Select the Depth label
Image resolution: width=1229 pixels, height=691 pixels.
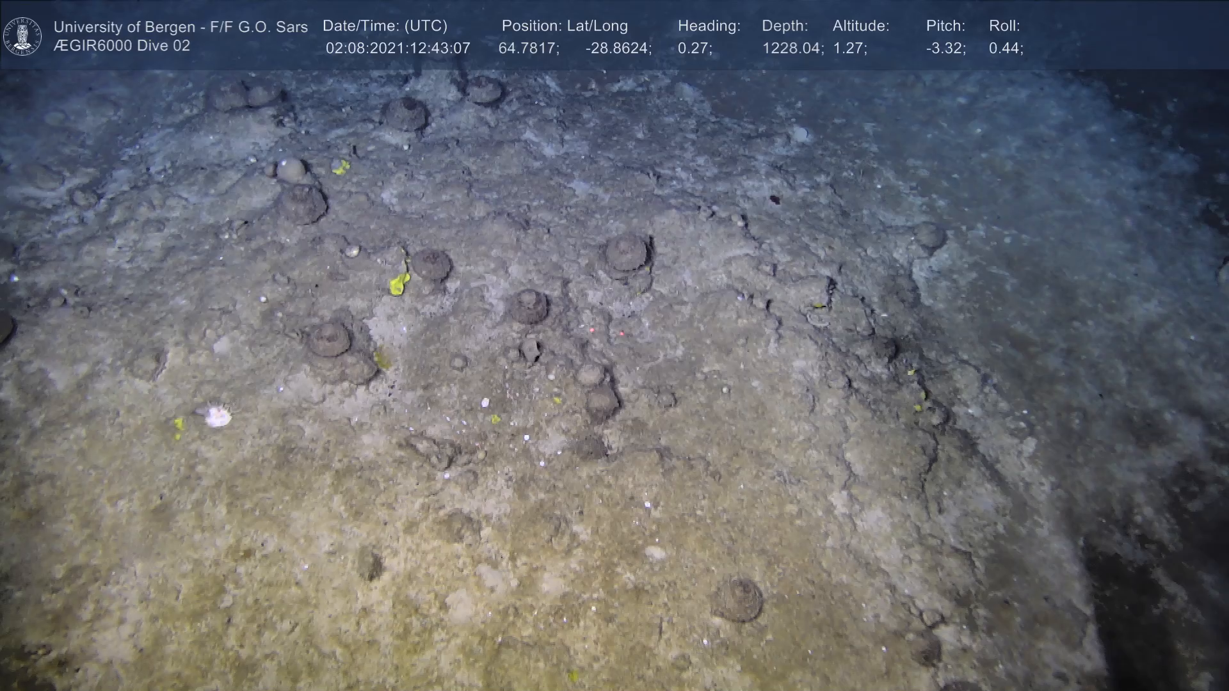[x=785, y=26]
